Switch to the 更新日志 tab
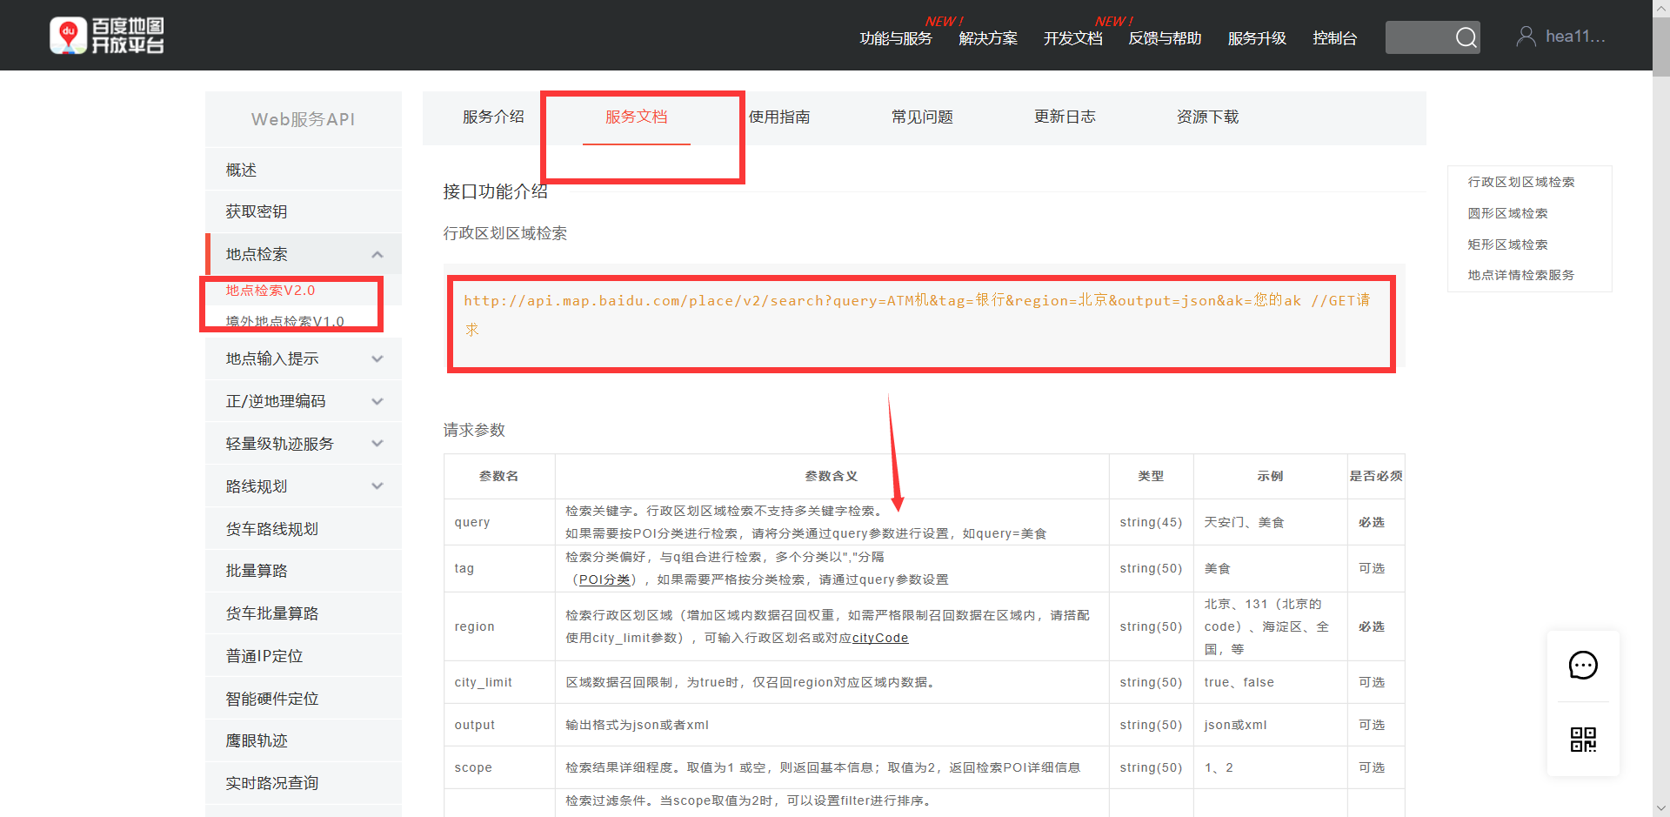 (x=1065, y=117)
